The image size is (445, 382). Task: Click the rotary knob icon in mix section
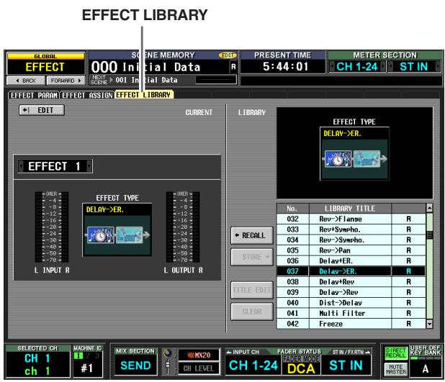(168, 353)
